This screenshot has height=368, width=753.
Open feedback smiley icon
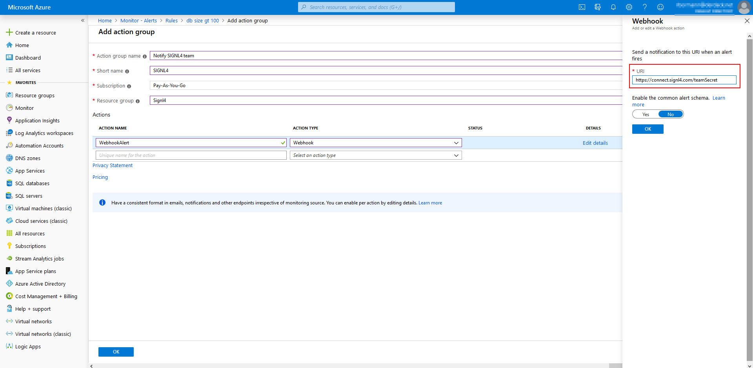[660, 7]
